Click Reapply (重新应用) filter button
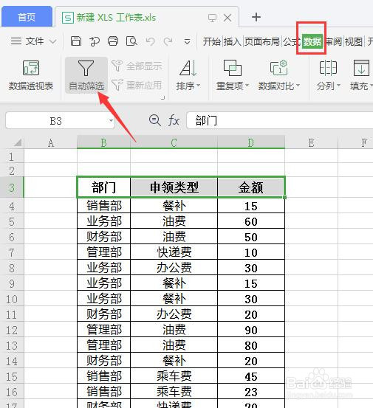The image size is (373, 408). pyautogui.click(x=137, y=85)
